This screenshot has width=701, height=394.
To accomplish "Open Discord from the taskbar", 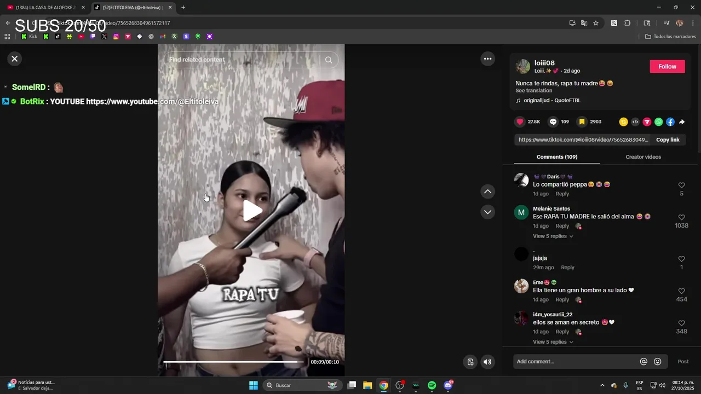I will click(x=448, y=385).
